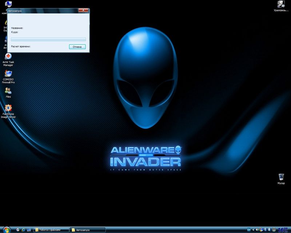Image resolution: width=291 pixels, height=233 pixels.
Task: Open COMODO Firewall Pro desktop icon
Action: pos(8,77)
